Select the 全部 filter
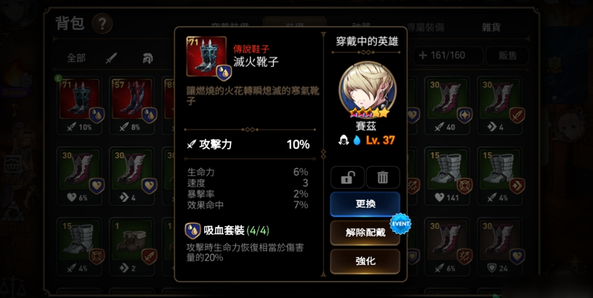This screenshot has width=593, height=298. click(76, 58)
